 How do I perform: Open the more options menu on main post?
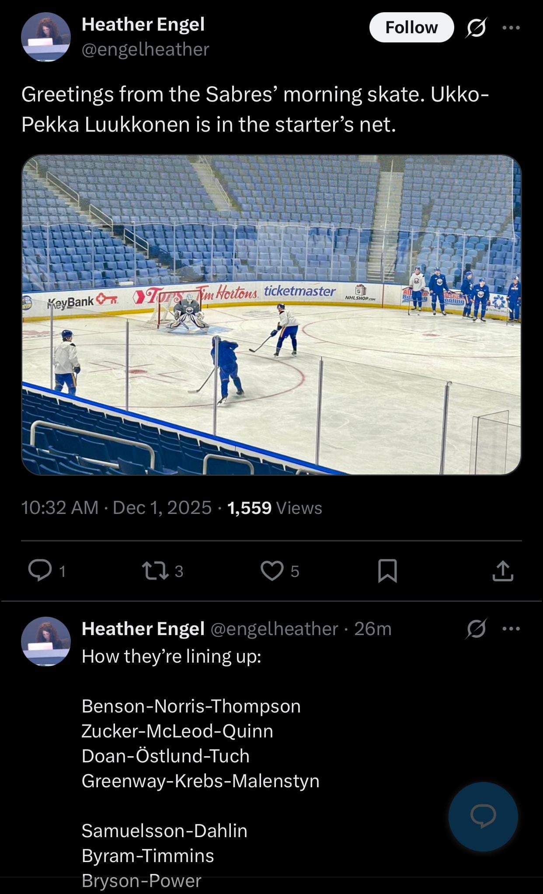511,28
